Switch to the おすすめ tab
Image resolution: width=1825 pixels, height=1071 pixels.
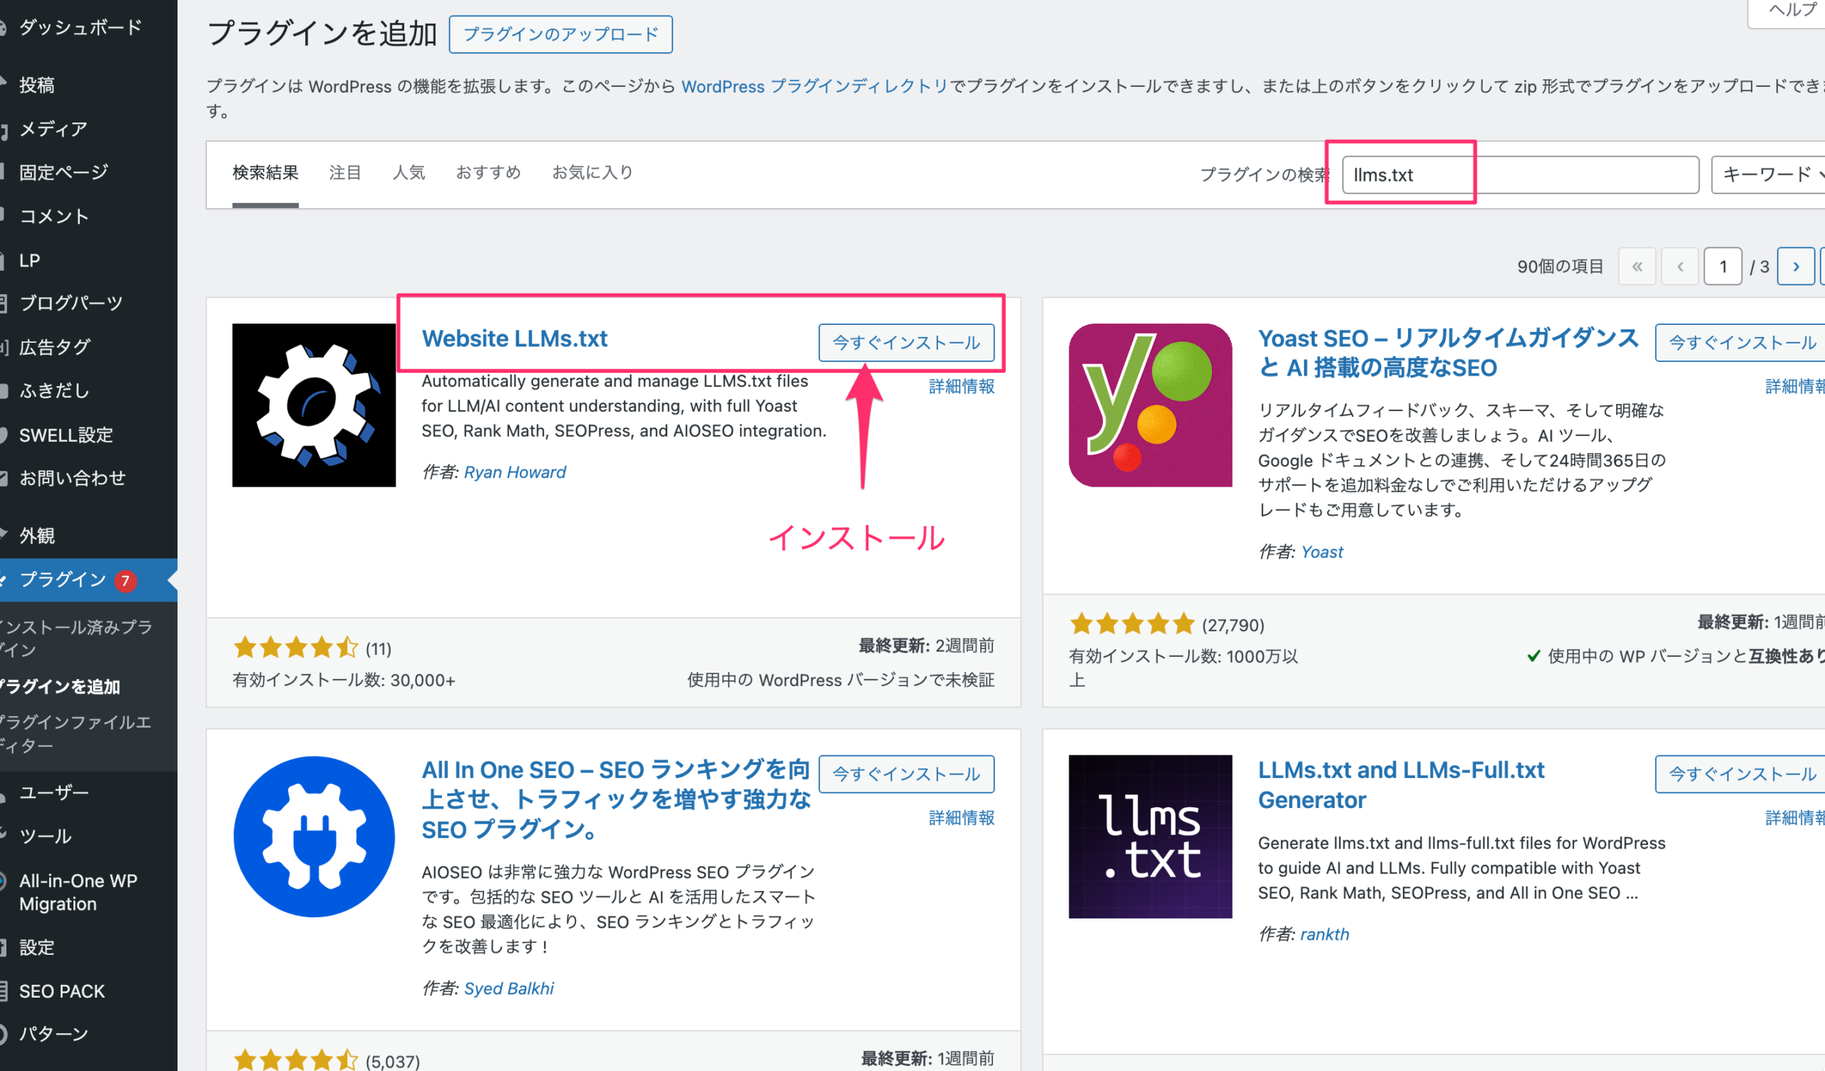point(488,172)
